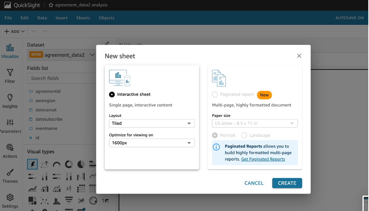Close the New sheet dialog
Image resolution: width=369 pixels, height=211 pixels.
pos(299,56)
